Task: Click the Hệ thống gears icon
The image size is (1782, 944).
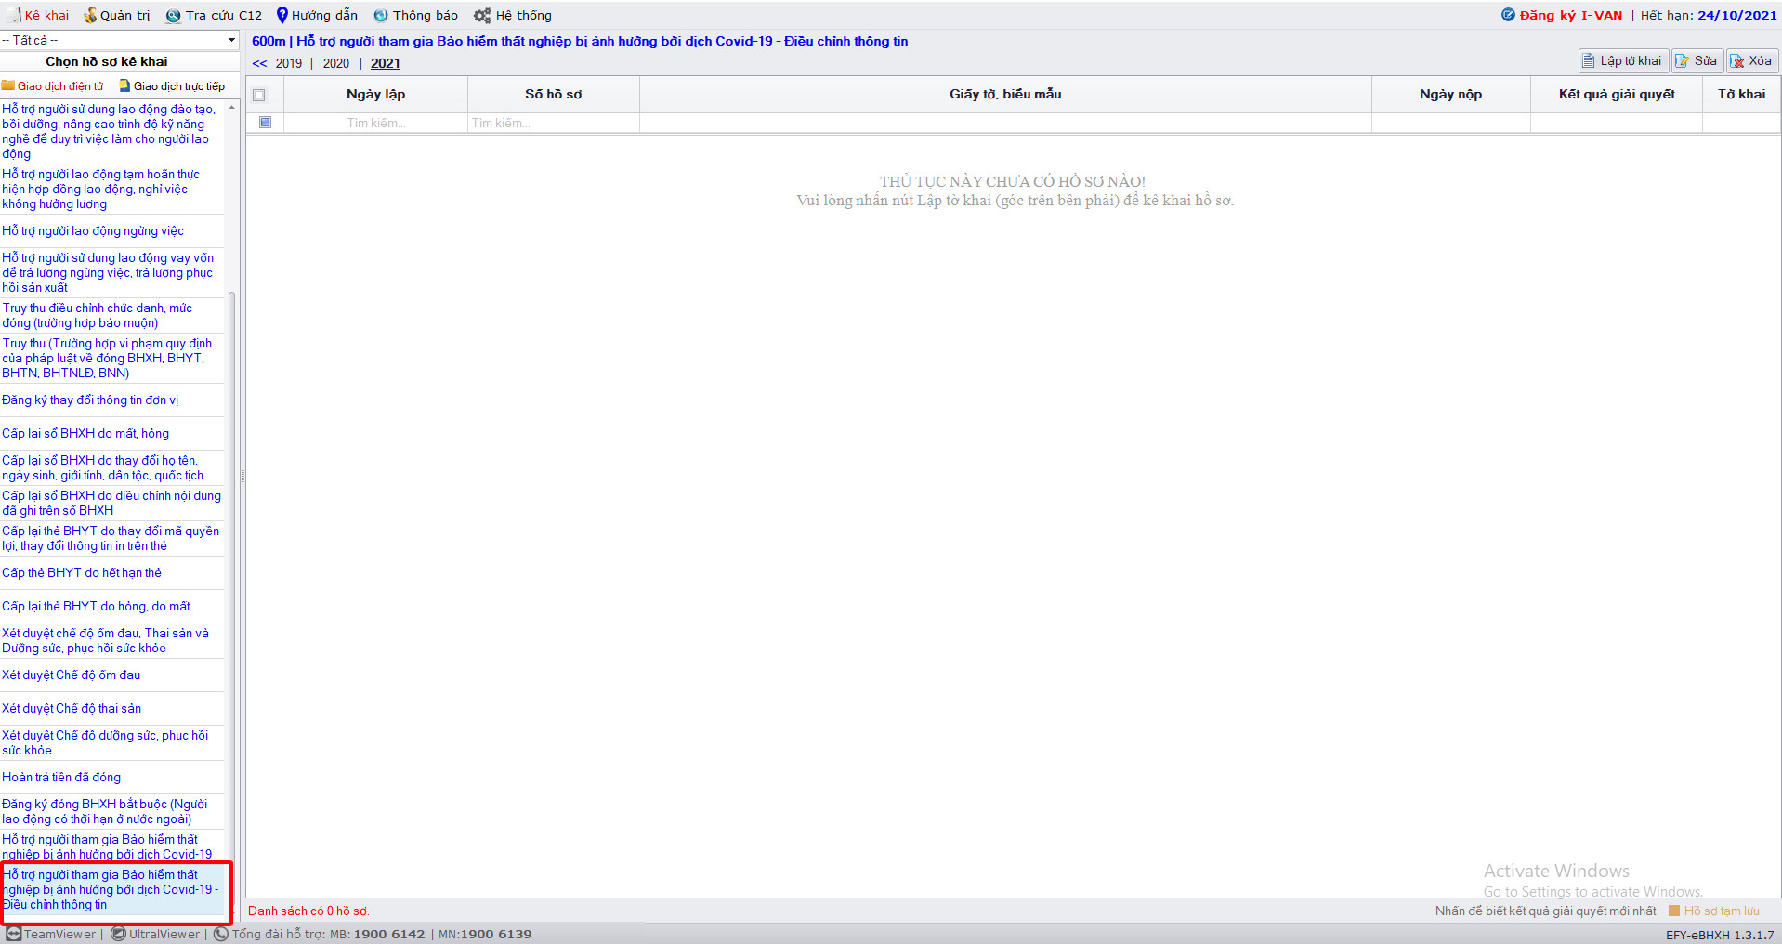Action: (482, 16)
